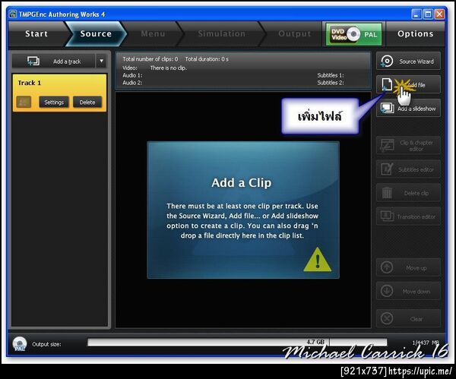Select the Track 1 panel header
The width and height of the screenshot is (456, 379).
click(x=59, y=83)
